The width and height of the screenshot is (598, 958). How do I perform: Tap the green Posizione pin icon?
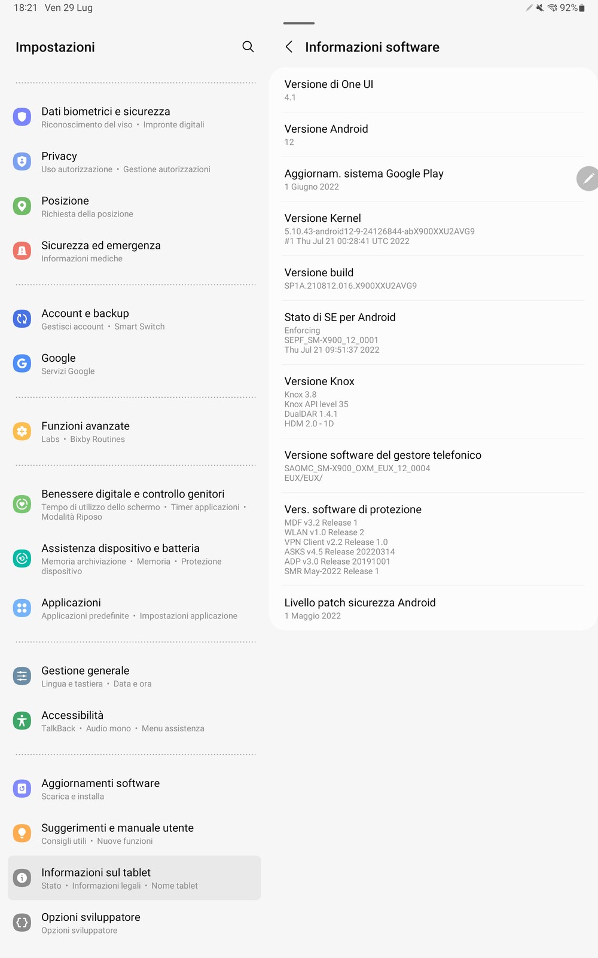point(22,206)
